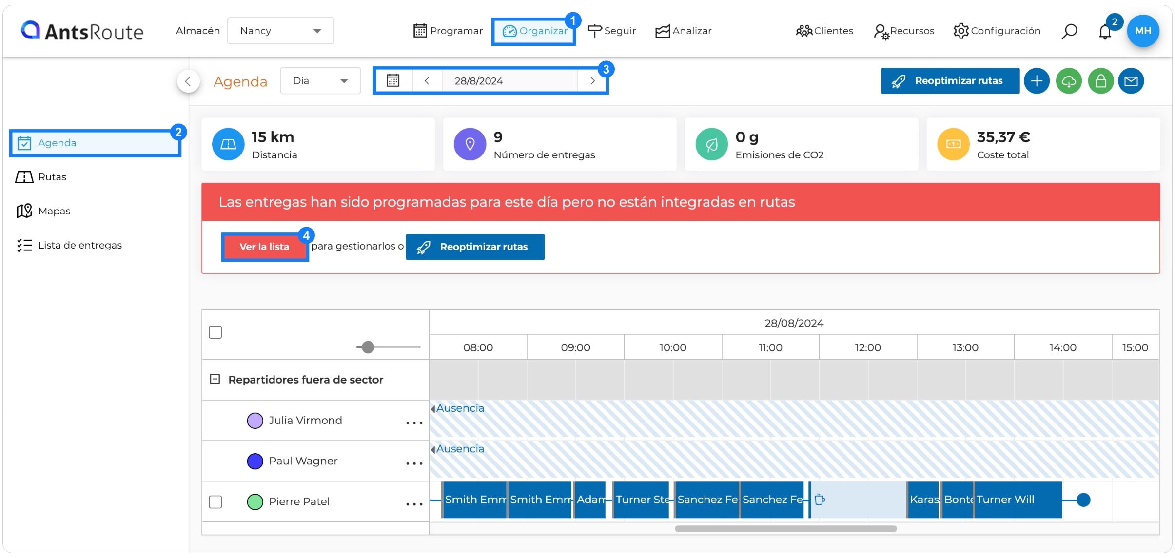The width and height of the screenshot is (1175, 558).
Task: Click Julia Virmond's Ausencia label
Action: pos(460,408)
